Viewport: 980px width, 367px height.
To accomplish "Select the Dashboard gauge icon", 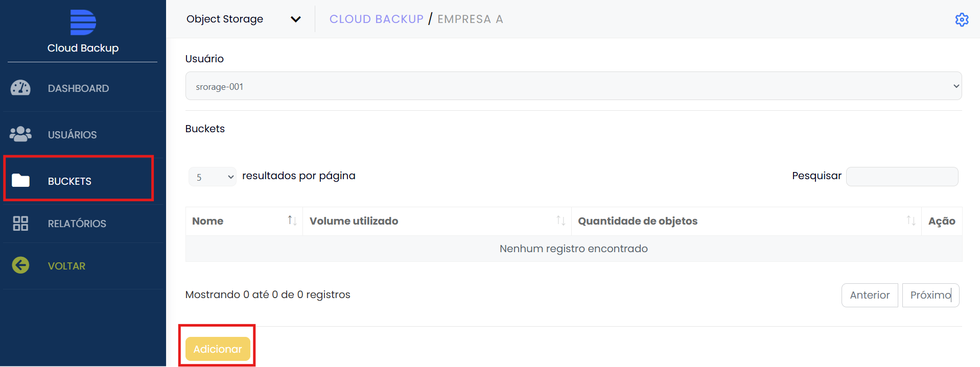I will [x=20, y=88].
